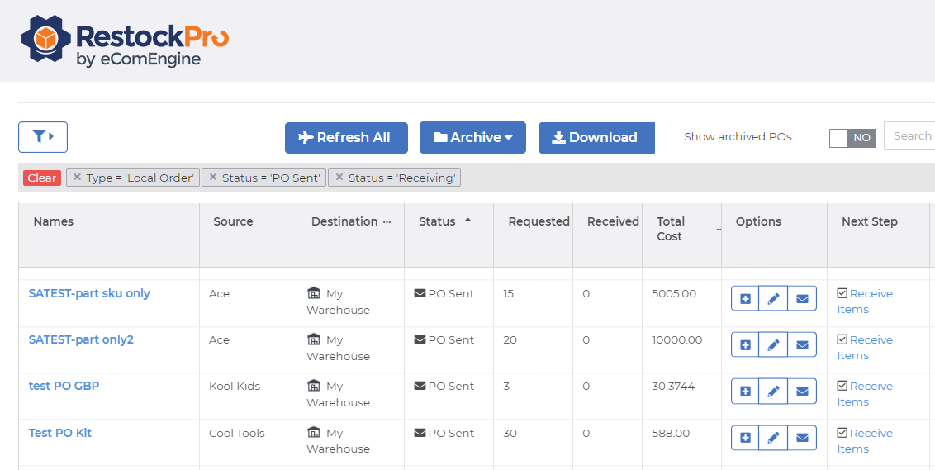Remove the Status = 'PO Sent' filter
Screen dimensions: 935x470
point(213,178)
